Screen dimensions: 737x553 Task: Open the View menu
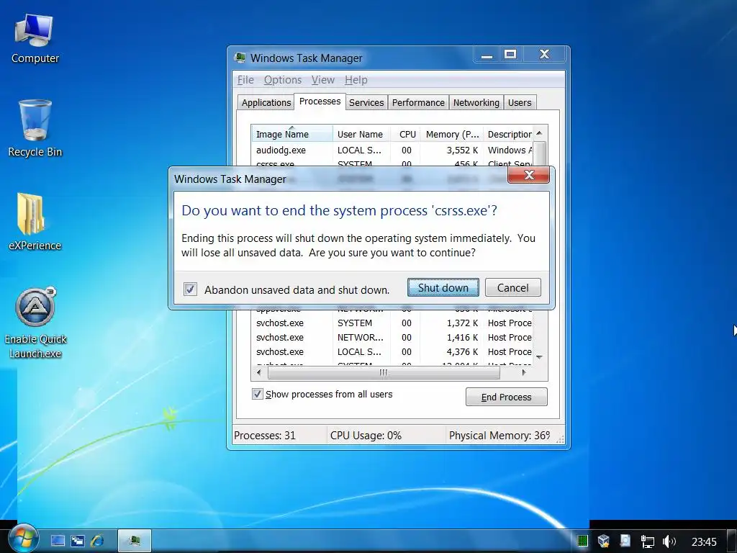[x=323, y=80]
